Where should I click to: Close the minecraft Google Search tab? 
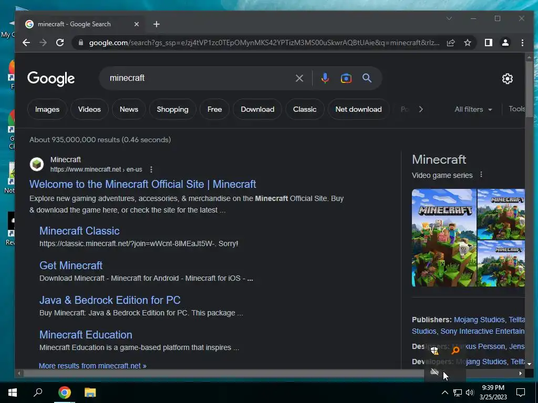[x=137, y=24]
